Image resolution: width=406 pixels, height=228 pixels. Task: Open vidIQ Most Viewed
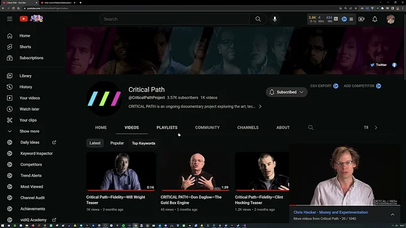(32, 187)
